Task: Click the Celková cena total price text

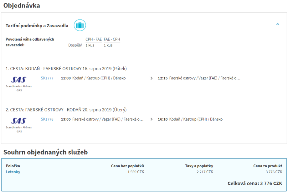Action: click(255, 183)
